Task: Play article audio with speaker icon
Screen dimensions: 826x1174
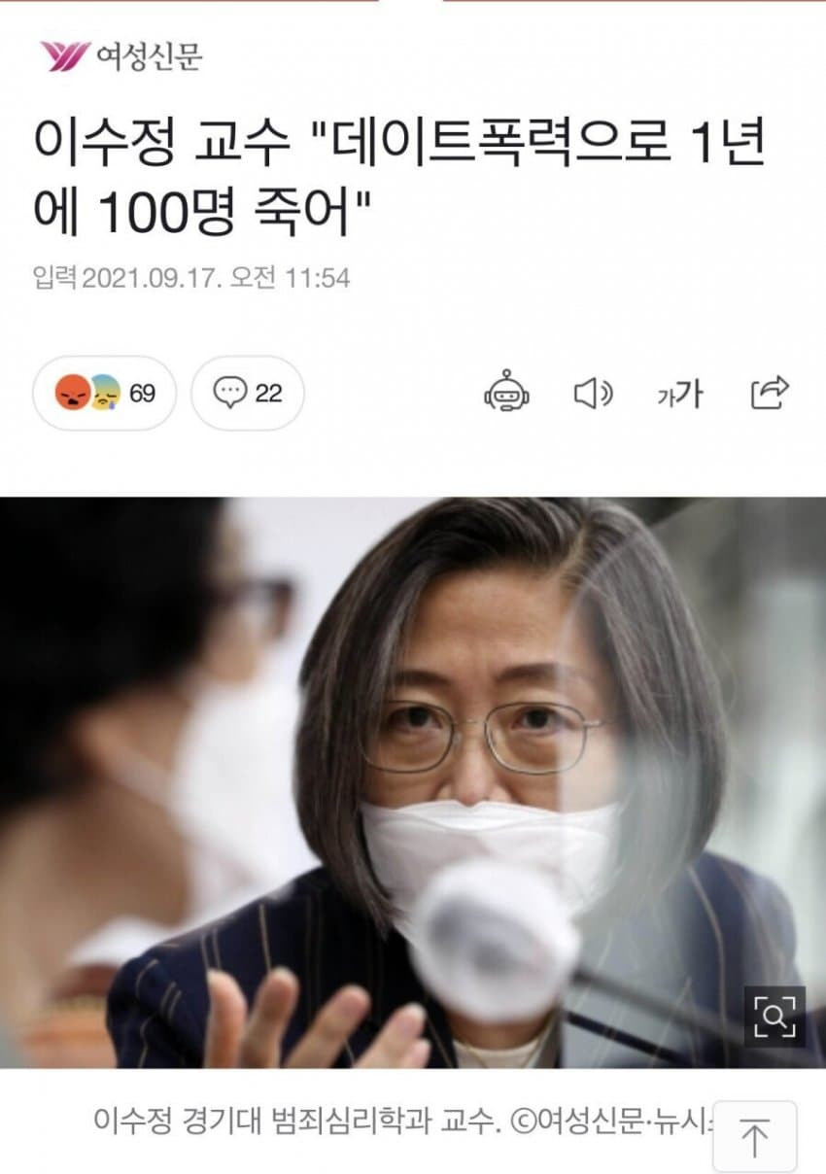Action: coord(593,394)
